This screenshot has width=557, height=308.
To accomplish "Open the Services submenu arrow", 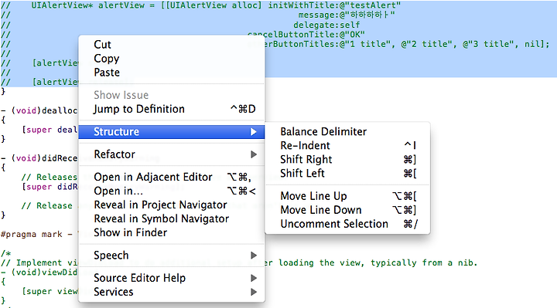I will (253, 292).
